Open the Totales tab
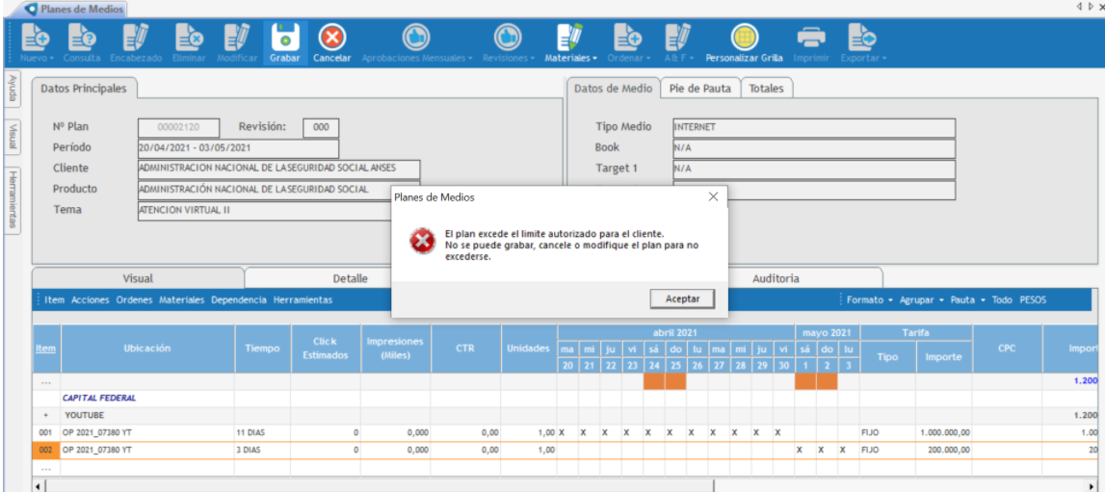Image resolution: width=1105 pixels, height=492 pixels. click(x=767, y=89)
